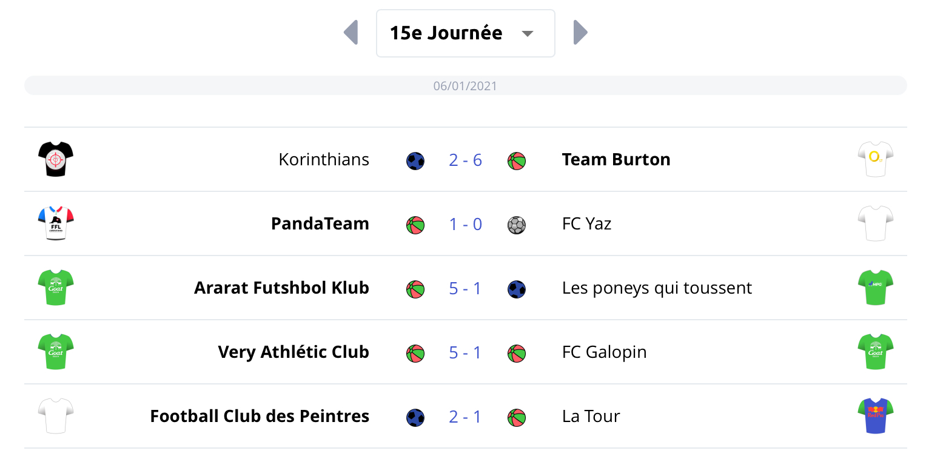
Task: Open the PandaTeam 1 - 0 score
Action: (465, 224)
